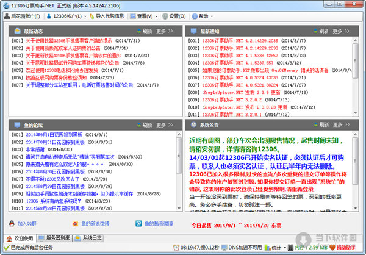The height and width of the screenshot is (255, 366).
Task: Refresh the 系统公告 panel
Action: [321, 124]
